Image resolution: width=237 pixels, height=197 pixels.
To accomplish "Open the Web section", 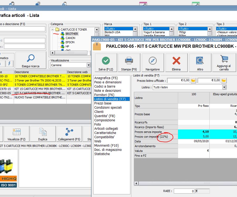I will (x=98, y=141).
